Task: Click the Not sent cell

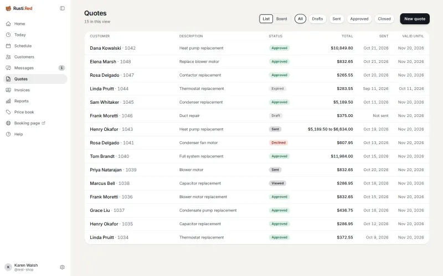Action: pyautogui.click(x=380, y=116)
